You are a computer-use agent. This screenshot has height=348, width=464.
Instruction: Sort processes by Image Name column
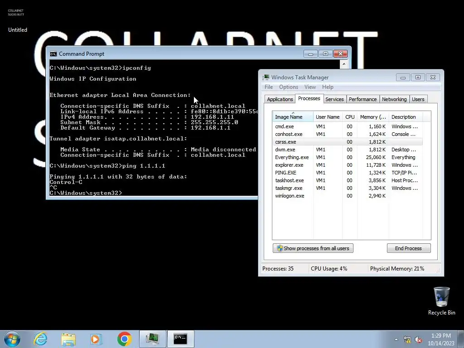[293, 117]
